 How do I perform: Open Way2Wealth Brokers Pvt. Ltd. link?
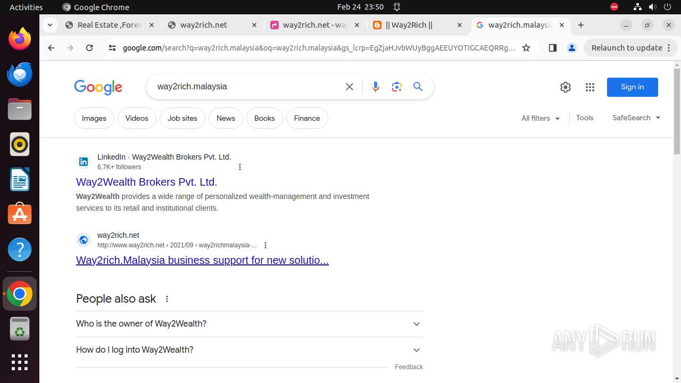click(x=147, y=182)
